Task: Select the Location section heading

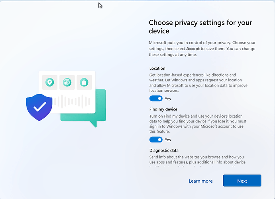Action: (x=157, y=68)
